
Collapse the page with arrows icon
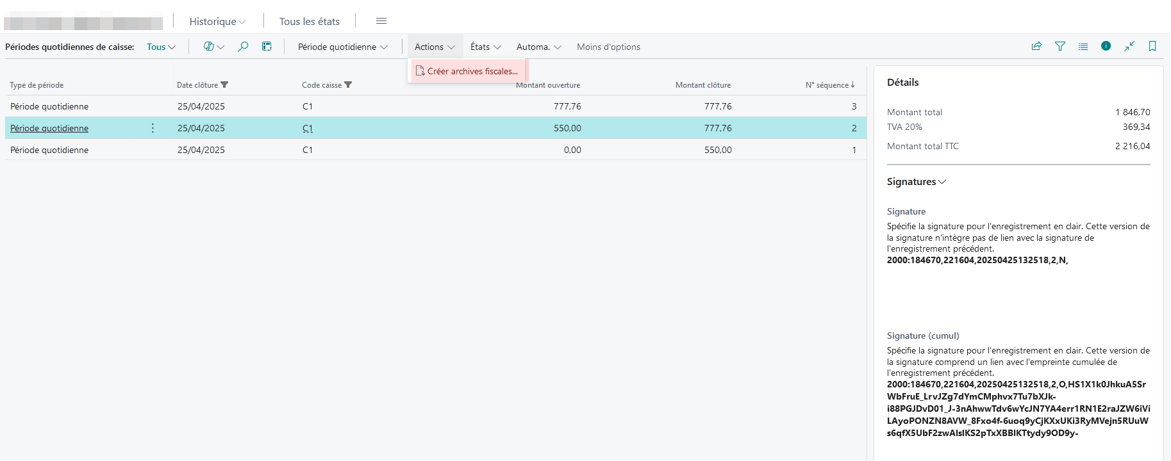point(1129,46)
